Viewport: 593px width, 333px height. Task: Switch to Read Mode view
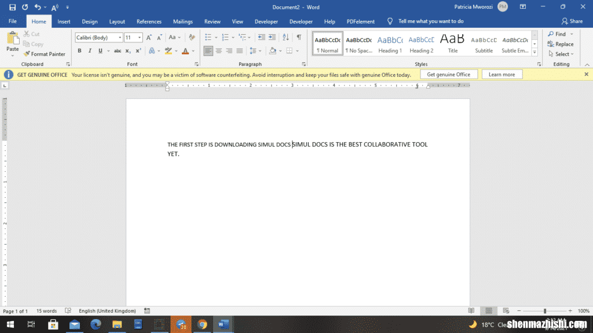tap(471, 310)
